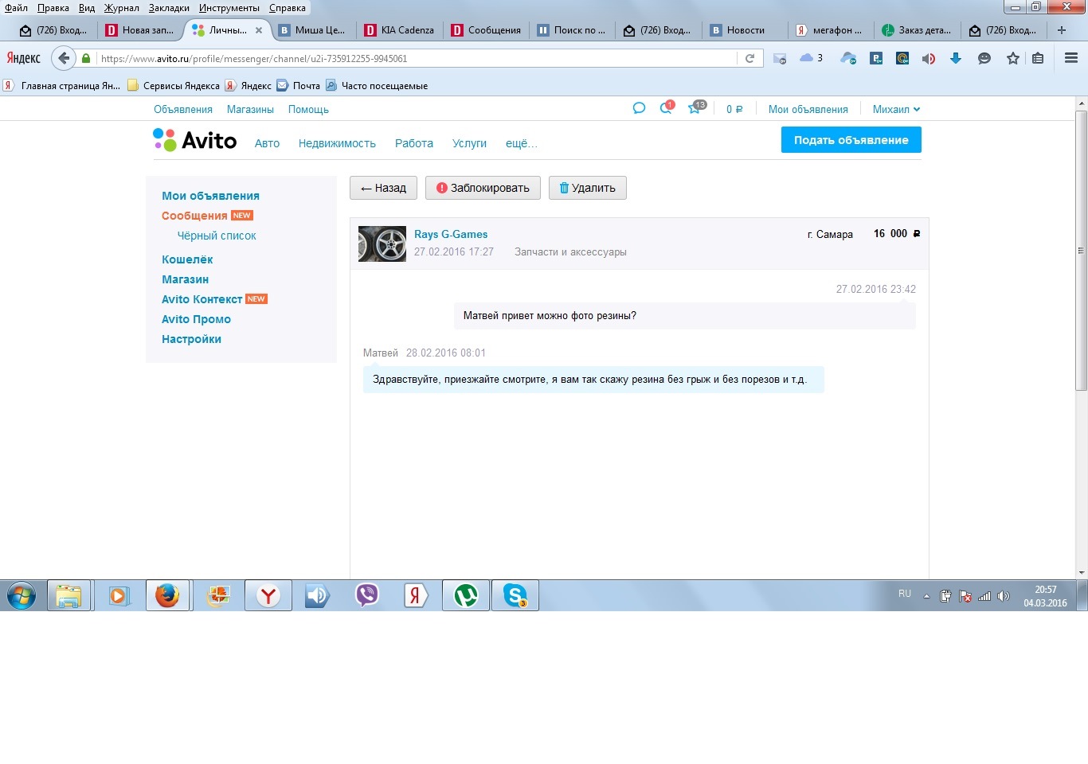Open Skype from taskbar

(515, 595)
